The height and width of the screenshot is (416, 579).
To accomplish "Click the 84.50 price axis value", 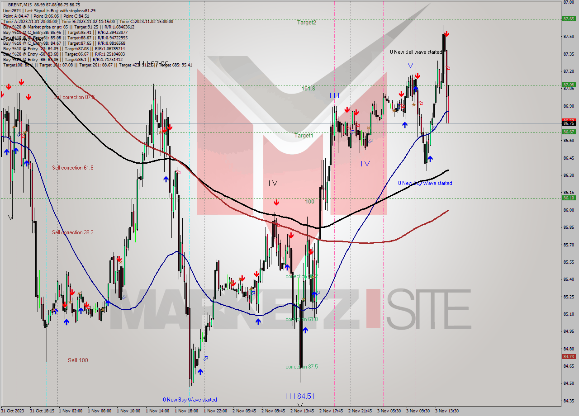I will click(569, 383).
